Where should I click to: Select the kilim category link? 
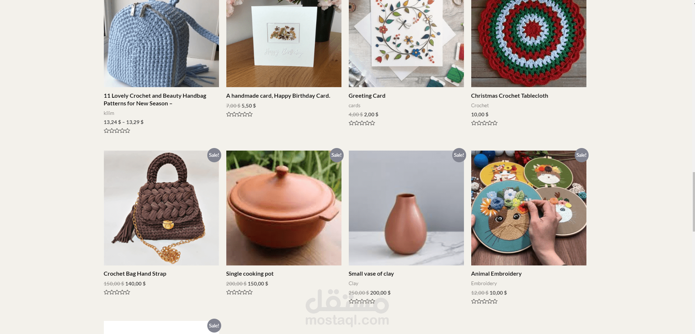point(109,113)
